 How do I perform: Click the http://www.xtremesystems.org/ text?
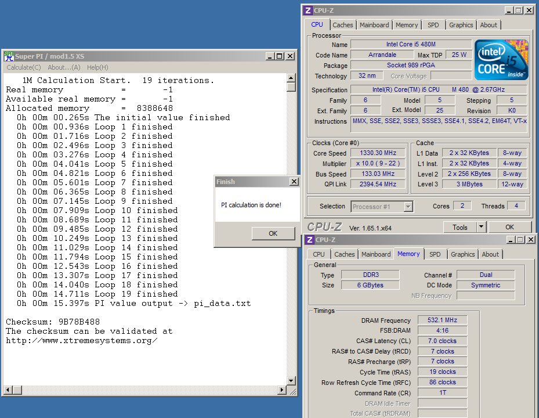point(82,341)
